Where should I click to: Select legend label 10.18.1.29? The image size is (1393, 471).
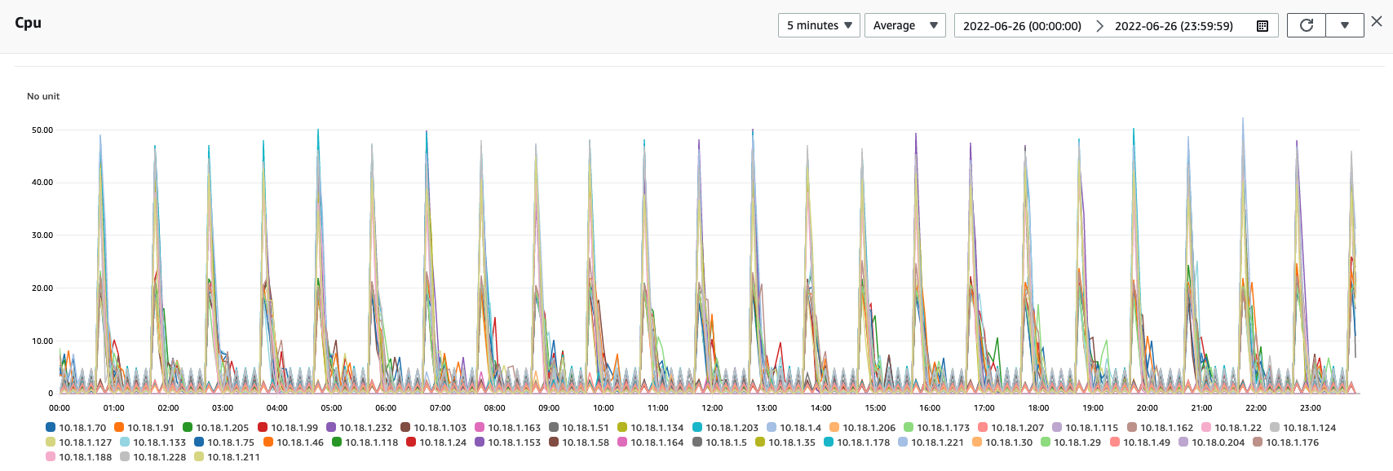click(x=1077, y=442)
